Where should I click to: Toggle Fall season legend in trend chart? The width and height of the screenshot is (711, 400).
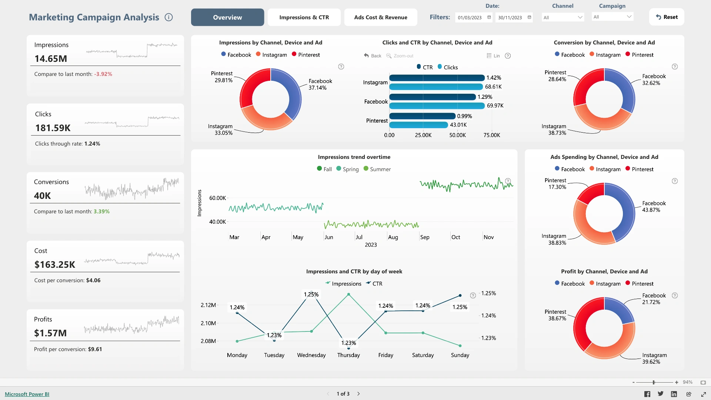pyautogui.click(x=324, y=169)
